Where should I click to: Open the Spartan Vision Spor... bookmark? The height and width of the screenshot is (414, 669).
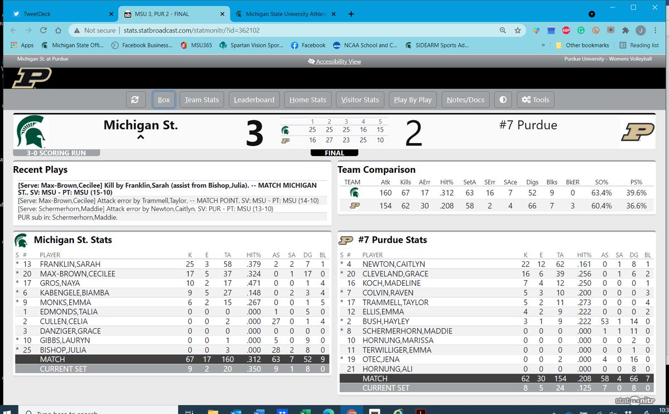pyautogui.click(x=251, y=45)
